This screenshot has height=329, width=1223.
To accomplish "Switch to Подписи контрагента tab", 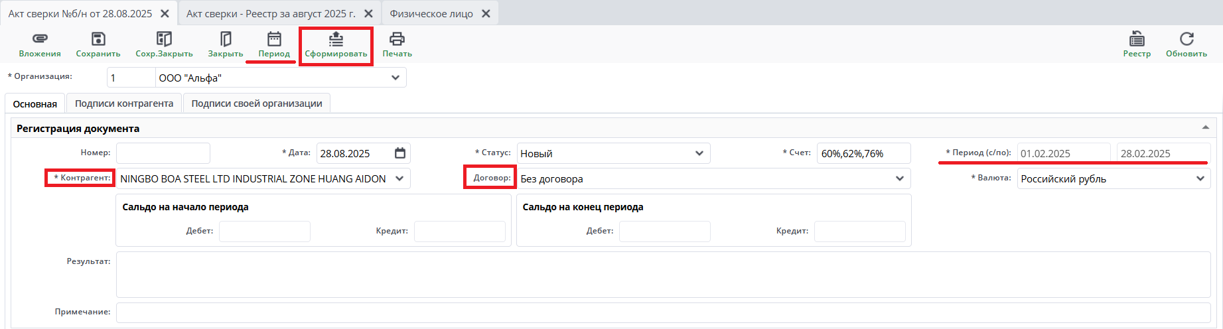I will point(124,103).
